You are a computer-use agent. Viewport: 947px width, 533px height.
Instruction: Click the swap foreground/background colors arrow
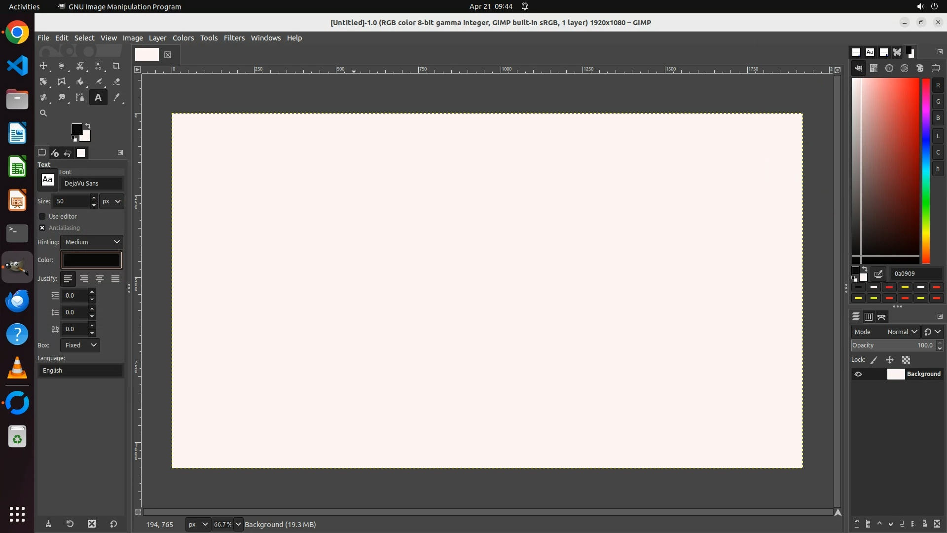[x=88, y=126]
